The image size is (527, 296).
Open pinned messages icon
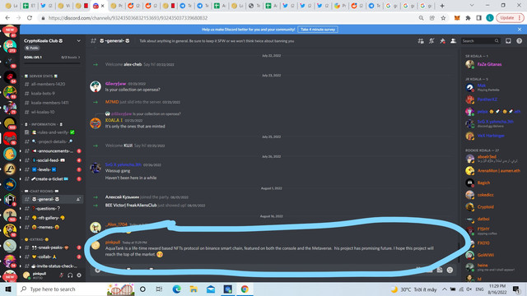point(442,41)
